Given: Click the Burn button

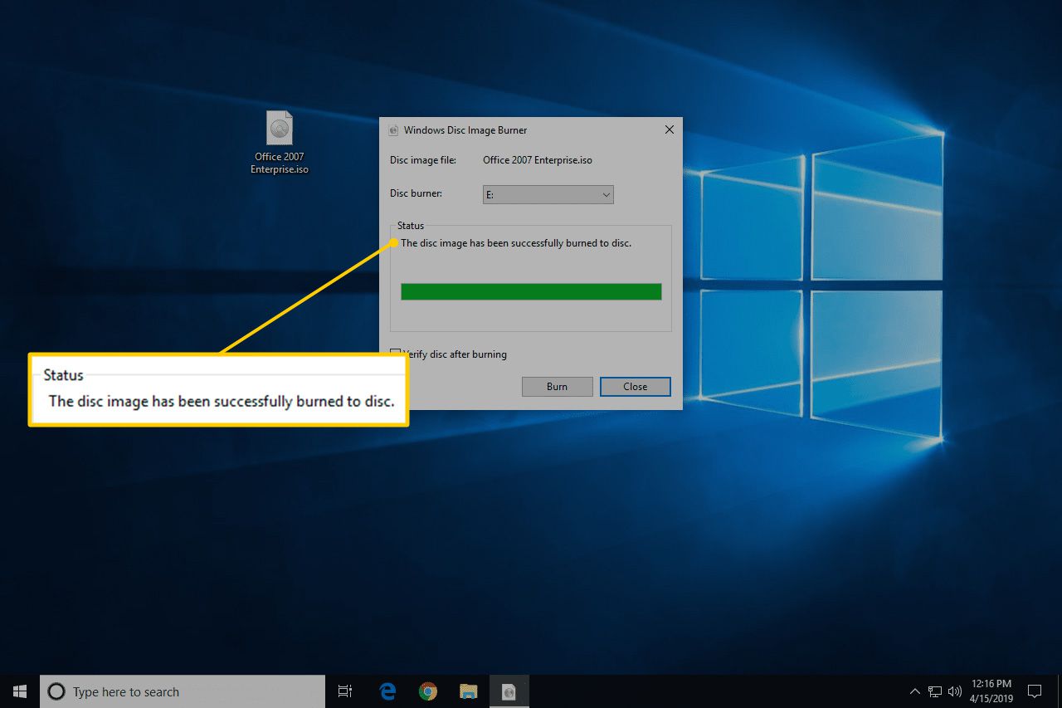Looking at the screenshot, I should coord(558,387).
